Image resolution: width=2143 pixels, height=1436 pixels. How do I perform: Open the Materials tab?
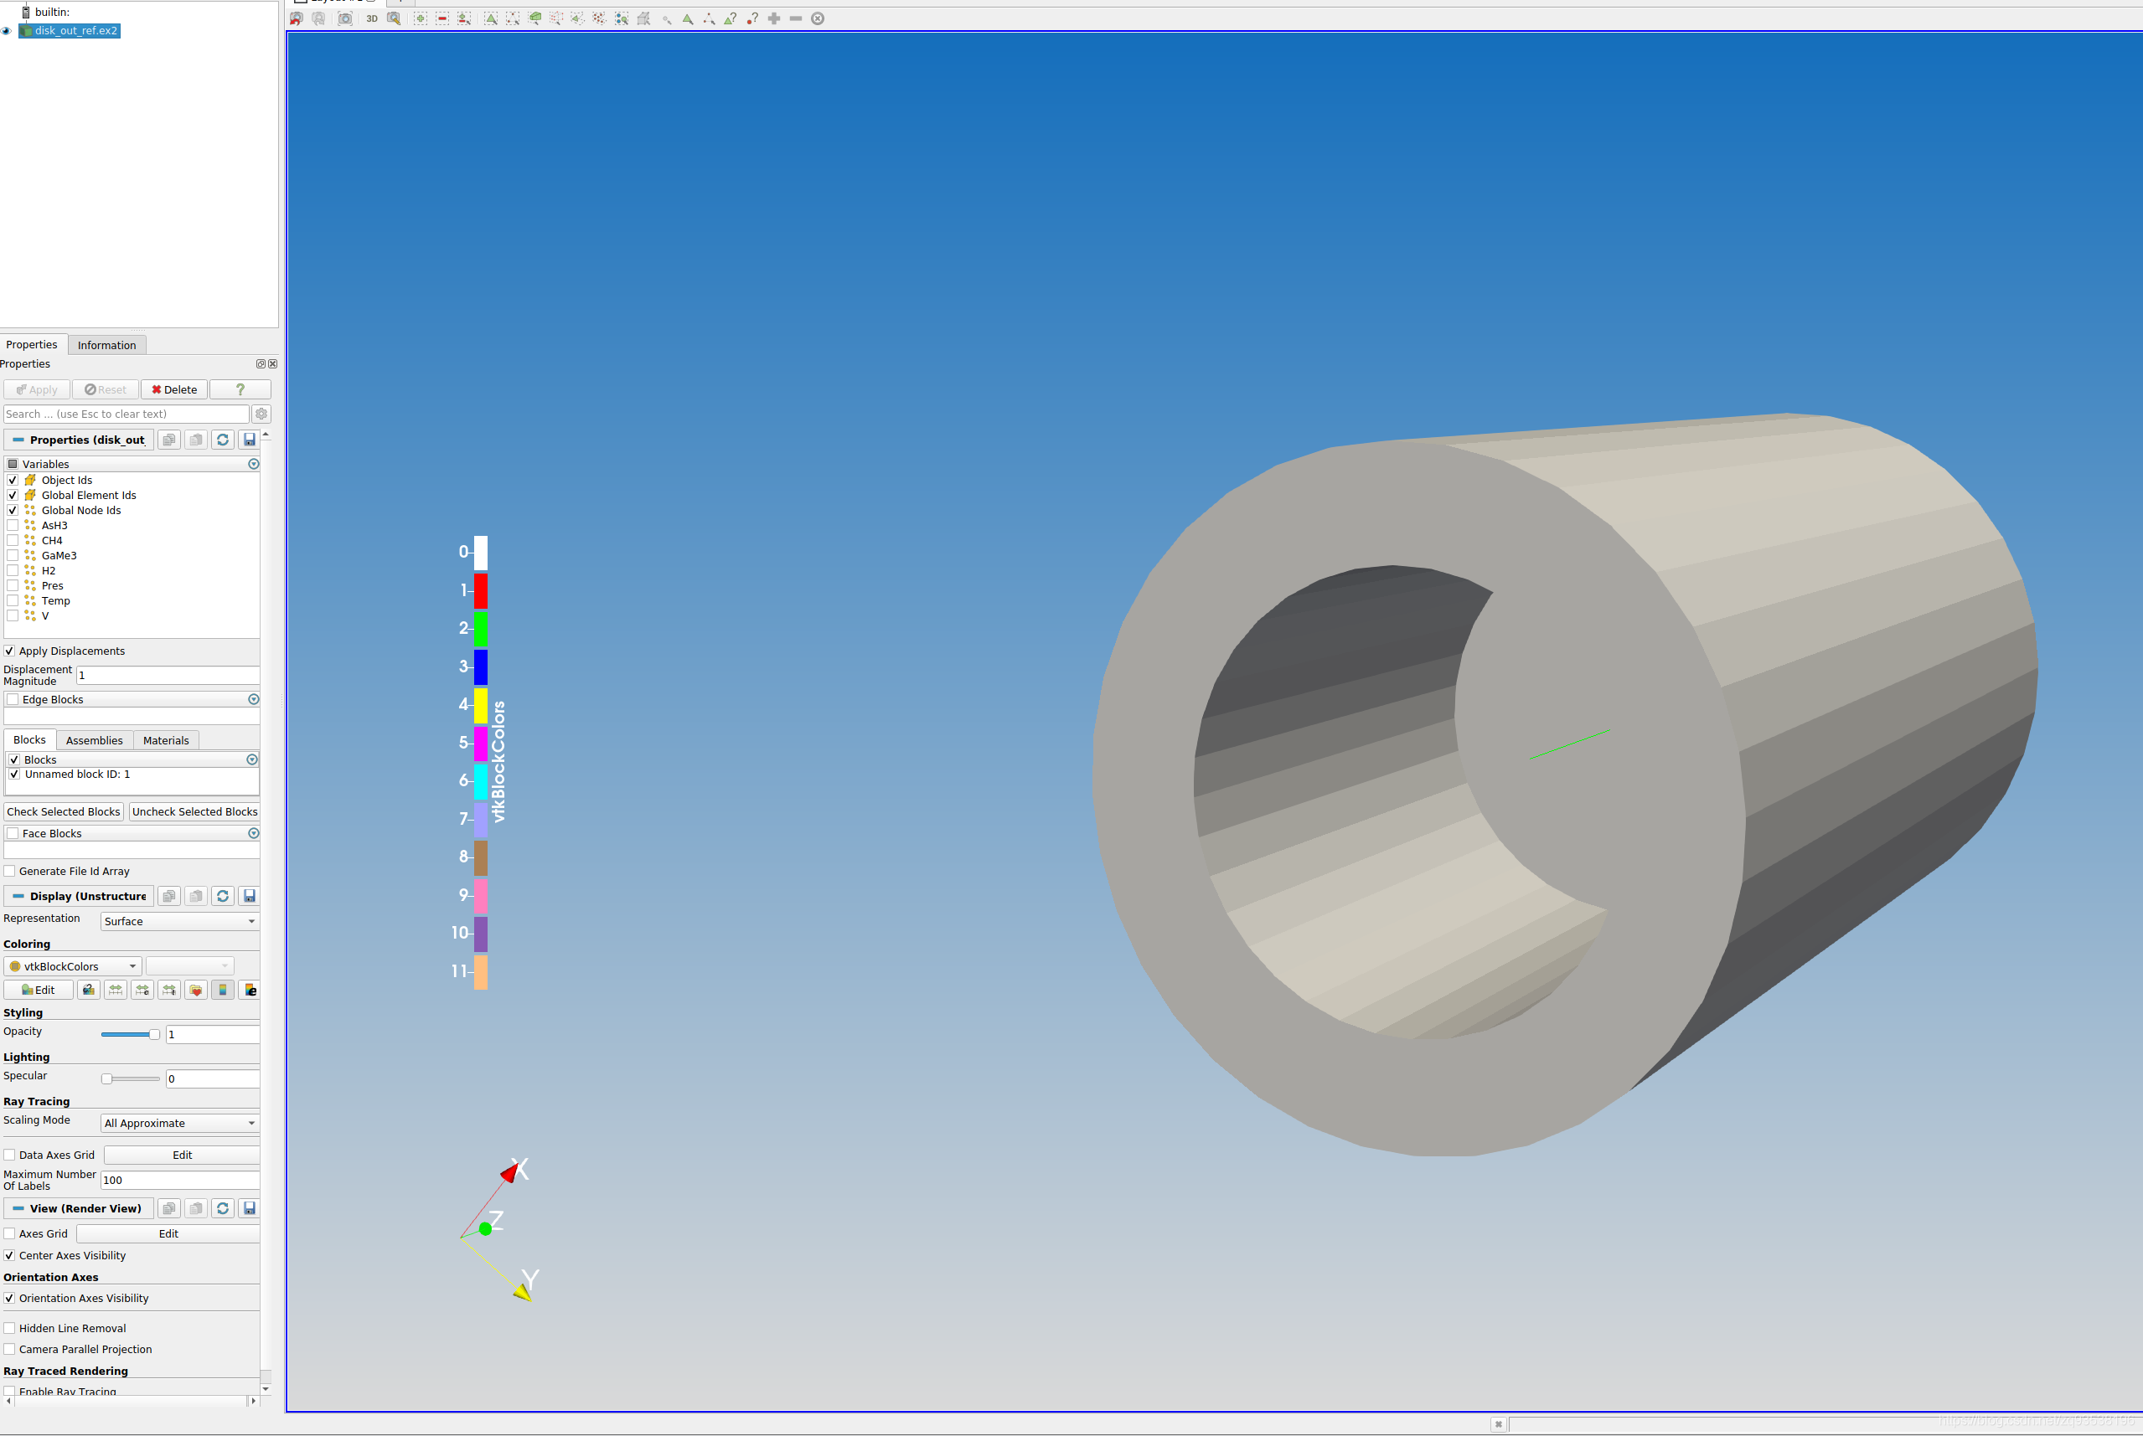point(166,740)
